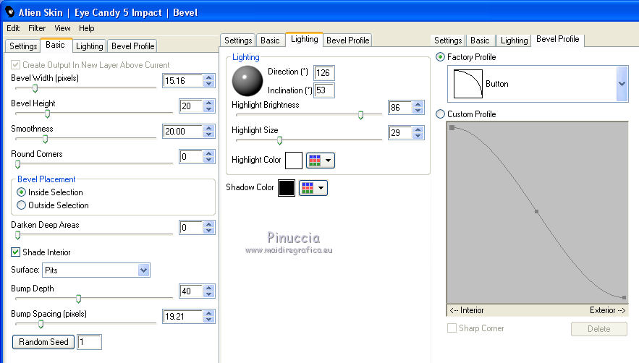Open Basic tab in right panel
The height and width of the screenshot is (363, 639).
coord(480,40)
